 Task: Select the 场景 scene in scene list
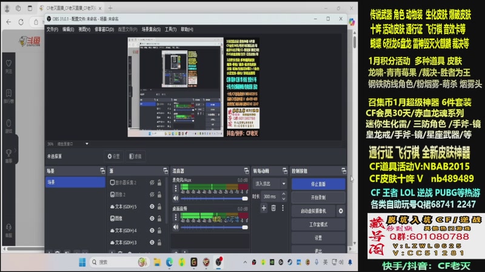pyautogui.click(x=75, y=183)
